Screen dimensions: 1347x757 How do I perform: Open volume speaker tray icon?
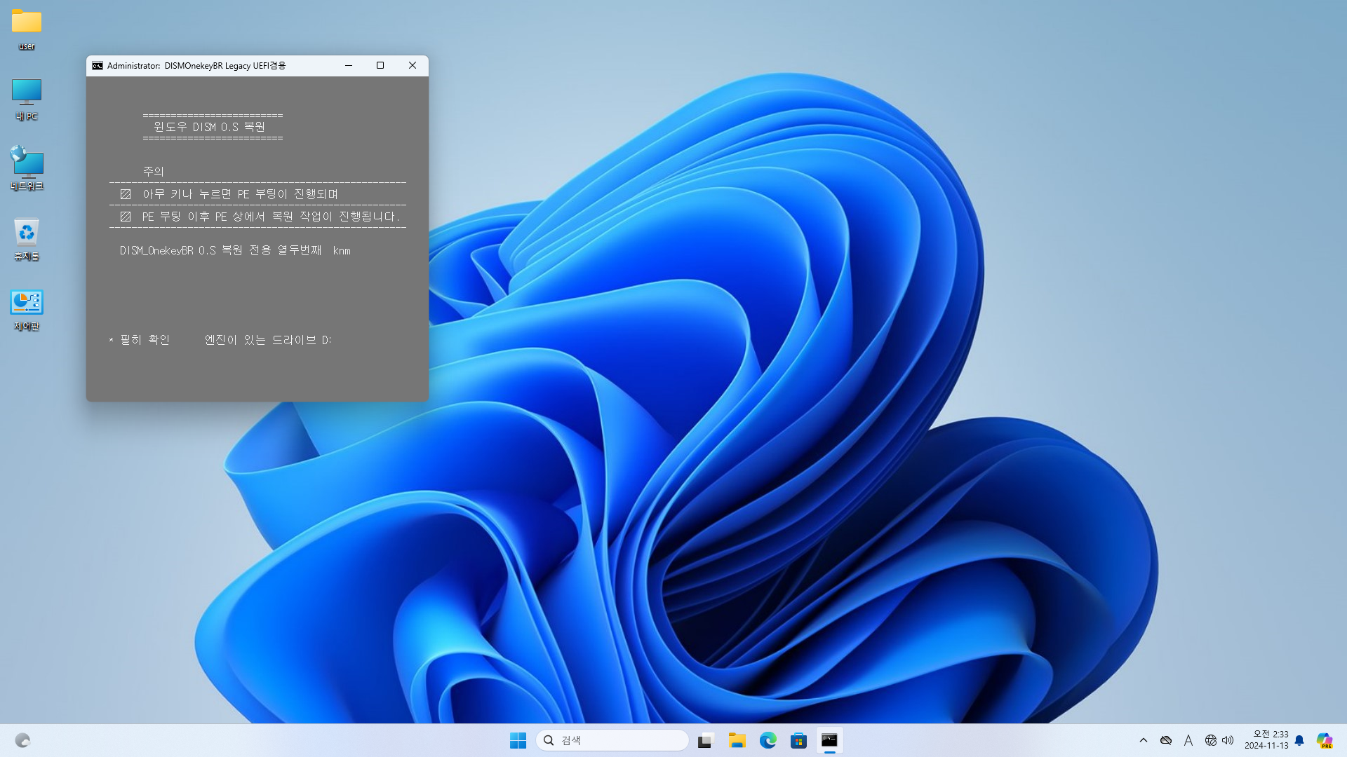point(1228,740)
